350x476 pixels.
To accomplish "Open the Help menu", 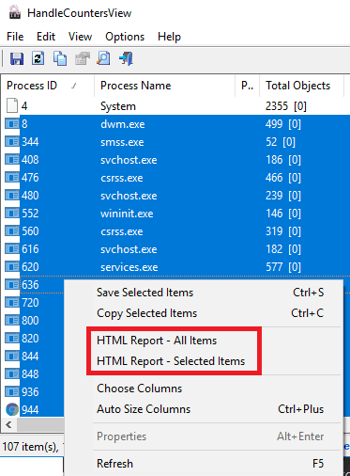I will 169,37.
